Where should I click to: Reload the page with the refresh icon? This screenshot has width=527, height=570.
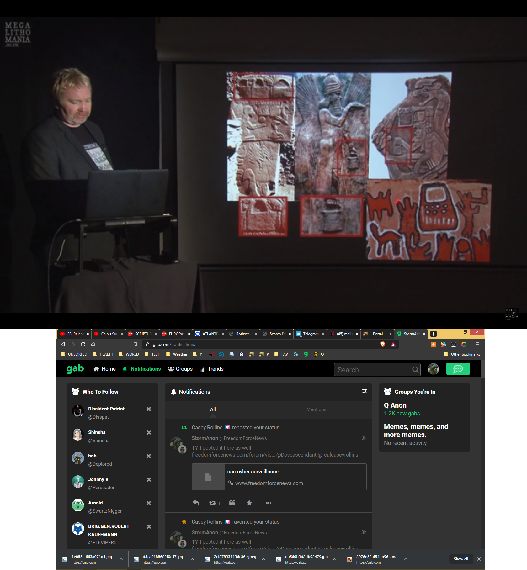[x=83, y=344]
